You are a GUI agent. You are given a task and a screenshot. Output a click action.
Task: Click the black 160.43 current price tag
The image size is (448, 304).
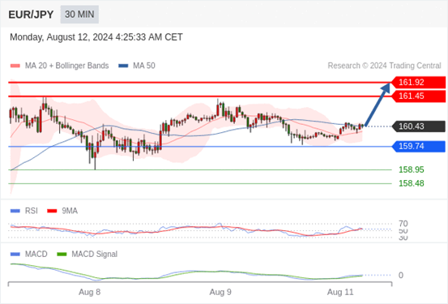(418, 126)
